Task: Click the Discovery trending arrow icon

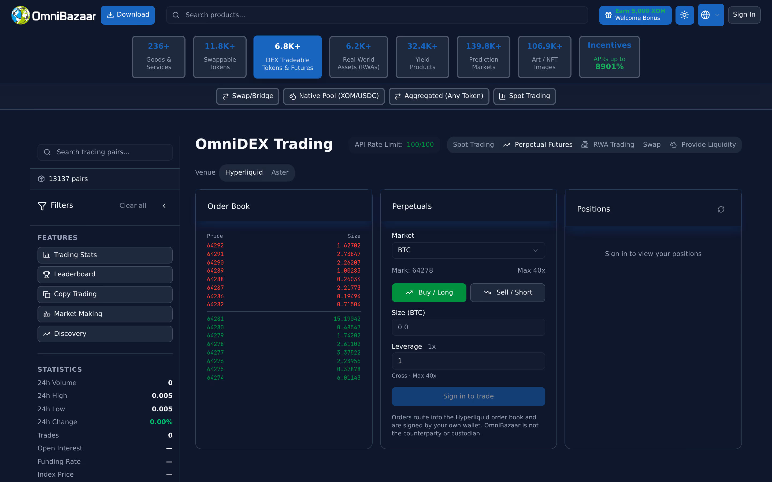Action: pyautogui.click(x=47, y=334)
